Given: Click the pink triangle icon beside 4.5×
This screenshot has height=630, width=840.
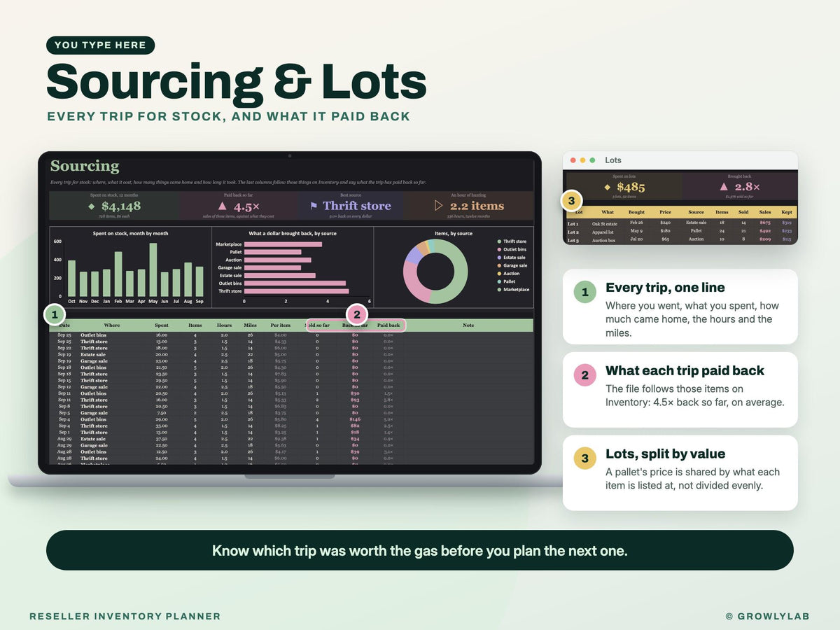Looking at the screenshot, I should tap(223, 206).
